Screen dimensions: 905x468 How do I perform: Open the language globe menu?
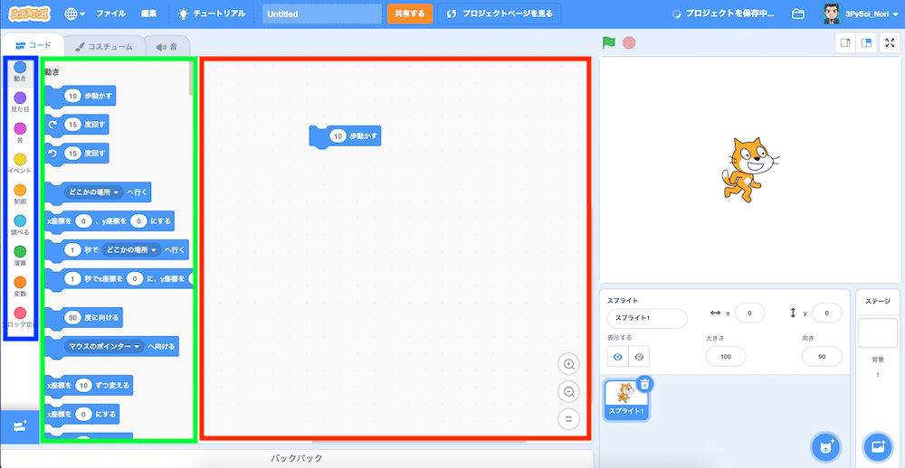point(74,14)
